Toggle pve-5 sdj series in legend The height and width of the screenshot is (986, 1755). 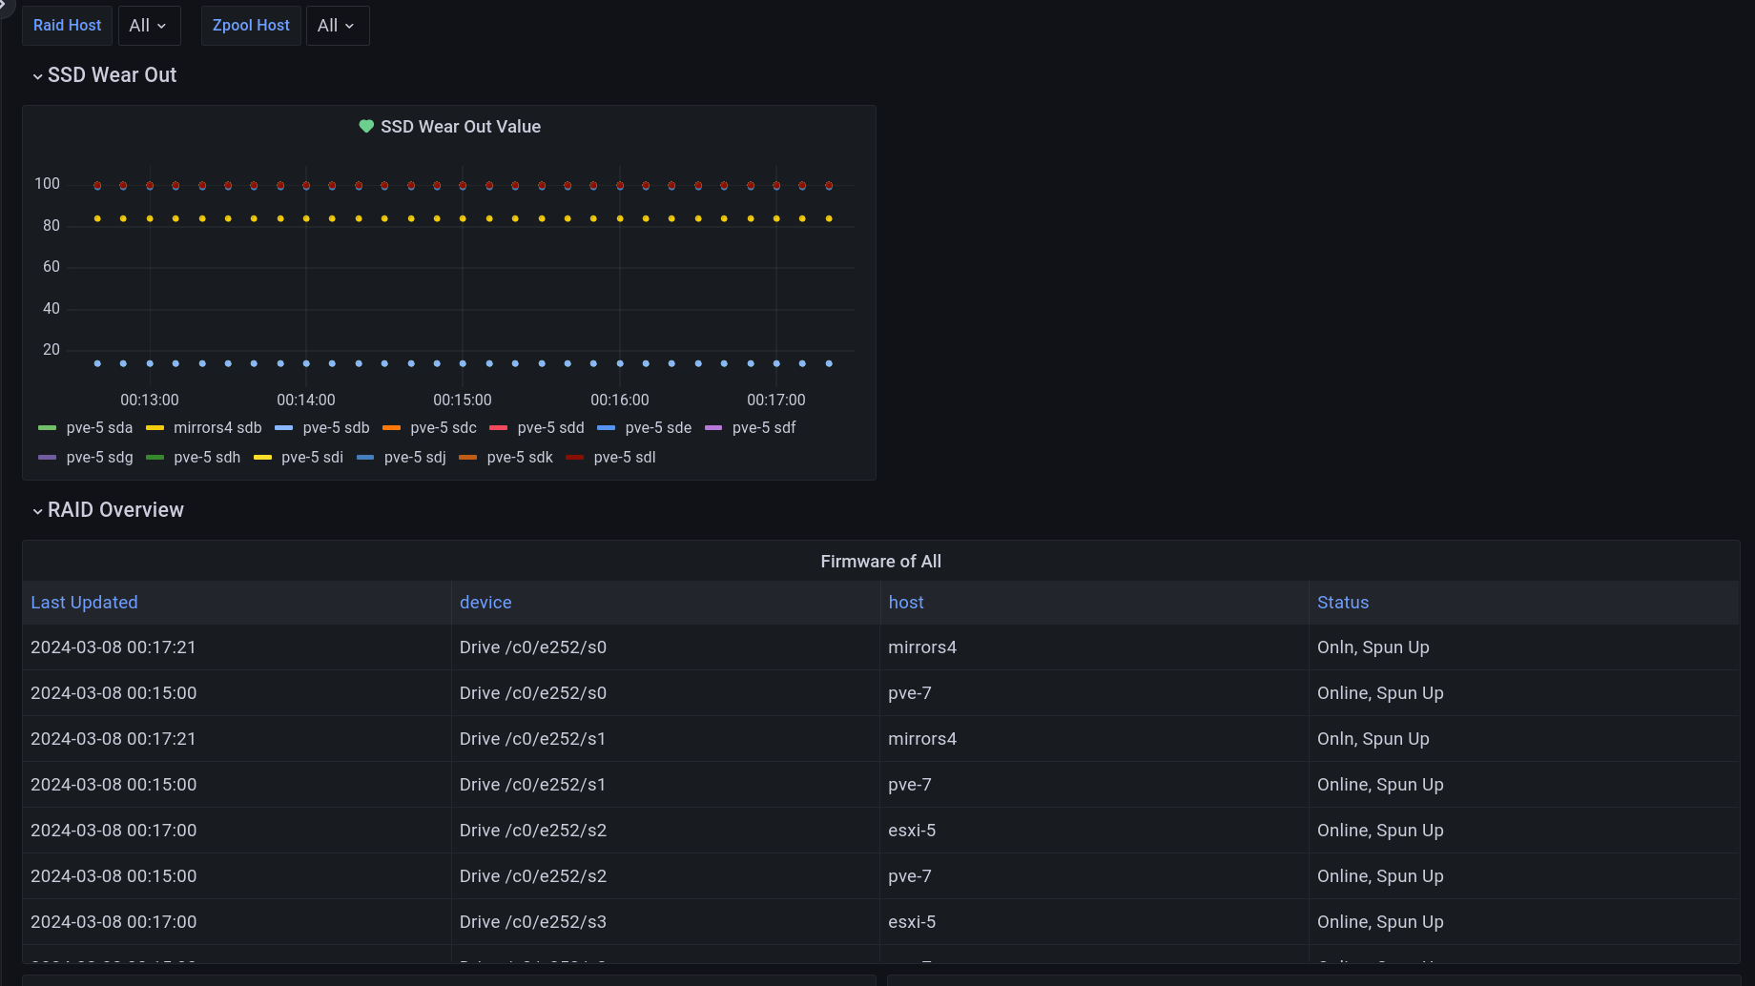(414, 458)
